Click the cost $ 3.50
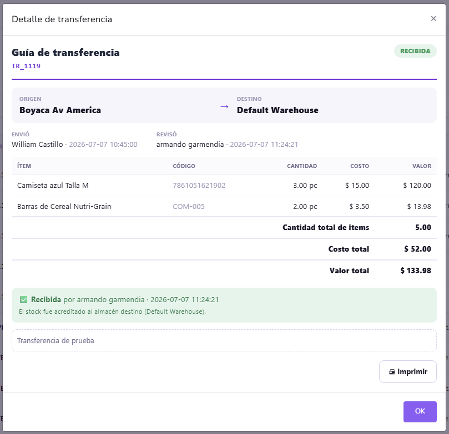 point(359,206)
